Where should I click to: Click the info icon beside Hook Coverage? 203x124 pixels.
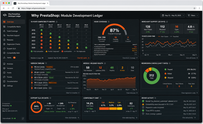pos(108,22)
